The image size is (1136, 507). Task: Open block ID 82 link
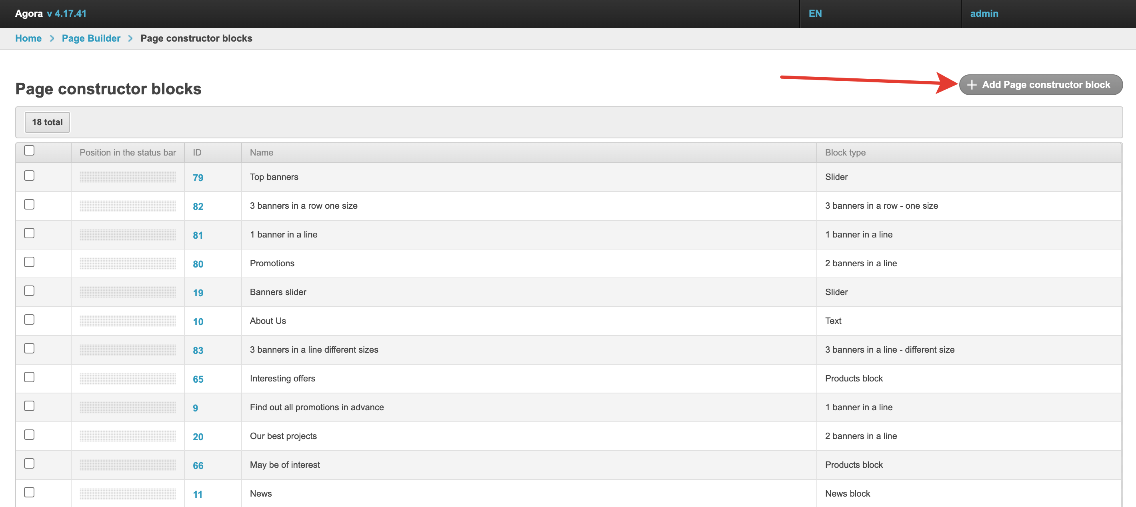[x=198, y=206]
